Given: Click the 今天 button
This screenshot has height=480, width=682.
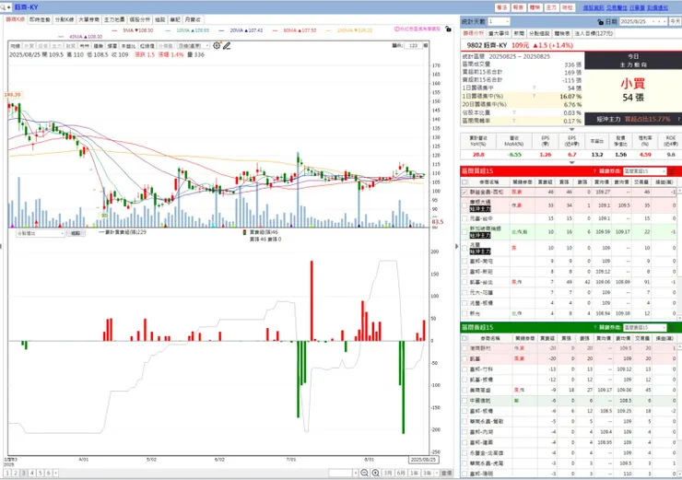Looking at the screenshot, I should tap(675, 21).
